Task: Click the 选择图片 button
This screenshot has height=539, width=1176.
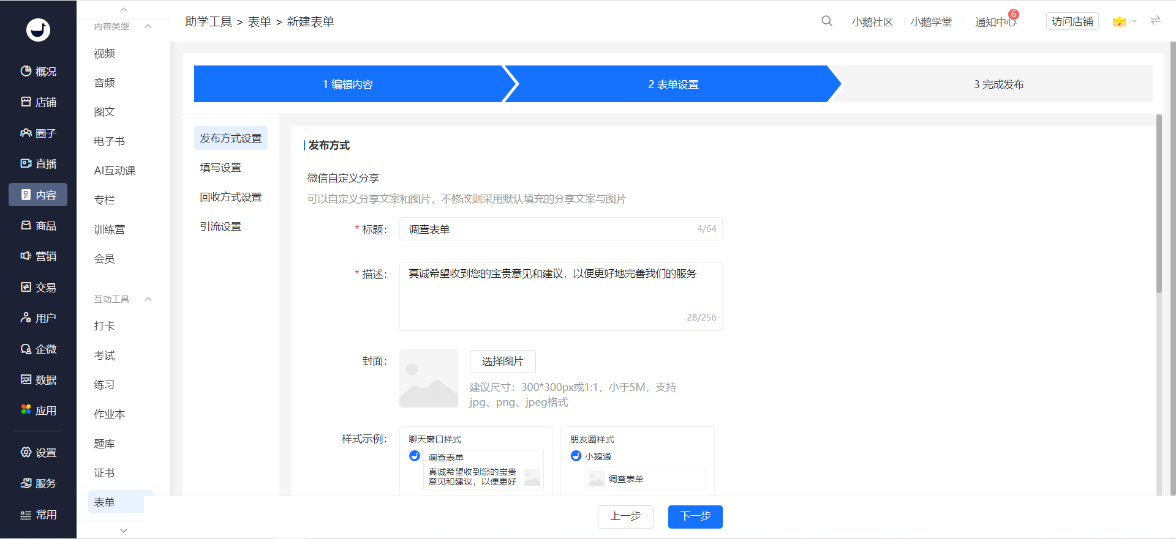Action: 502,362
